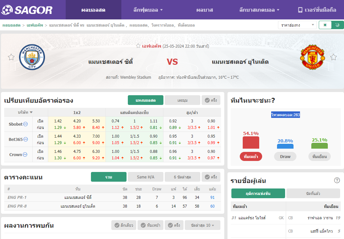The height and width of the screenshot is (239, 344).
Task: Vote for ทีมเหย้า to win
Action: pos(251,156)
